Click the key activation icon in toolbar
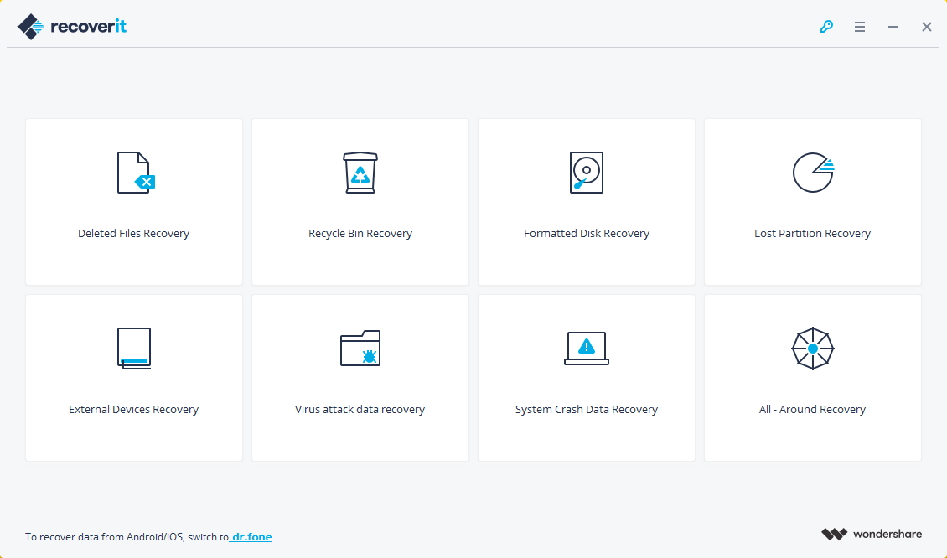This screenshot has height=558, width=947. [x=826, y=26]
